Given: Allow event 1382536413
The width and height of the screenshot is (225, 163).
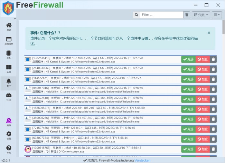Looking at the screenshot, I should tap(188, 59).
